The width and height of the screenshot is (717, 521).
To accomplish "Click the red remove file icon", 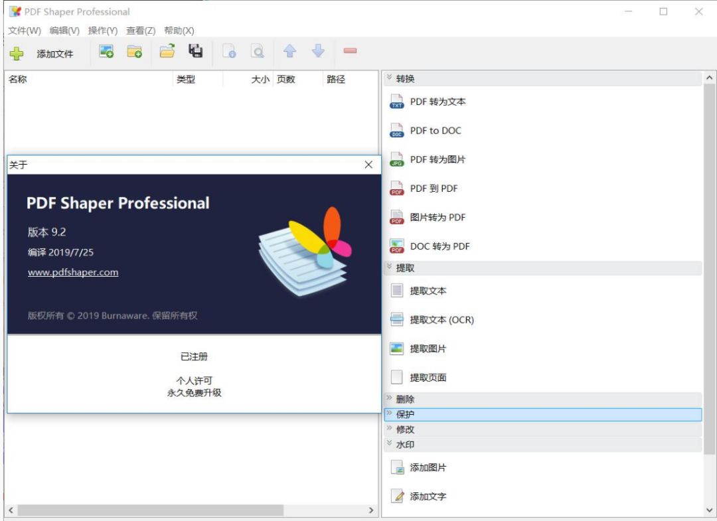I will pos(350,51).
